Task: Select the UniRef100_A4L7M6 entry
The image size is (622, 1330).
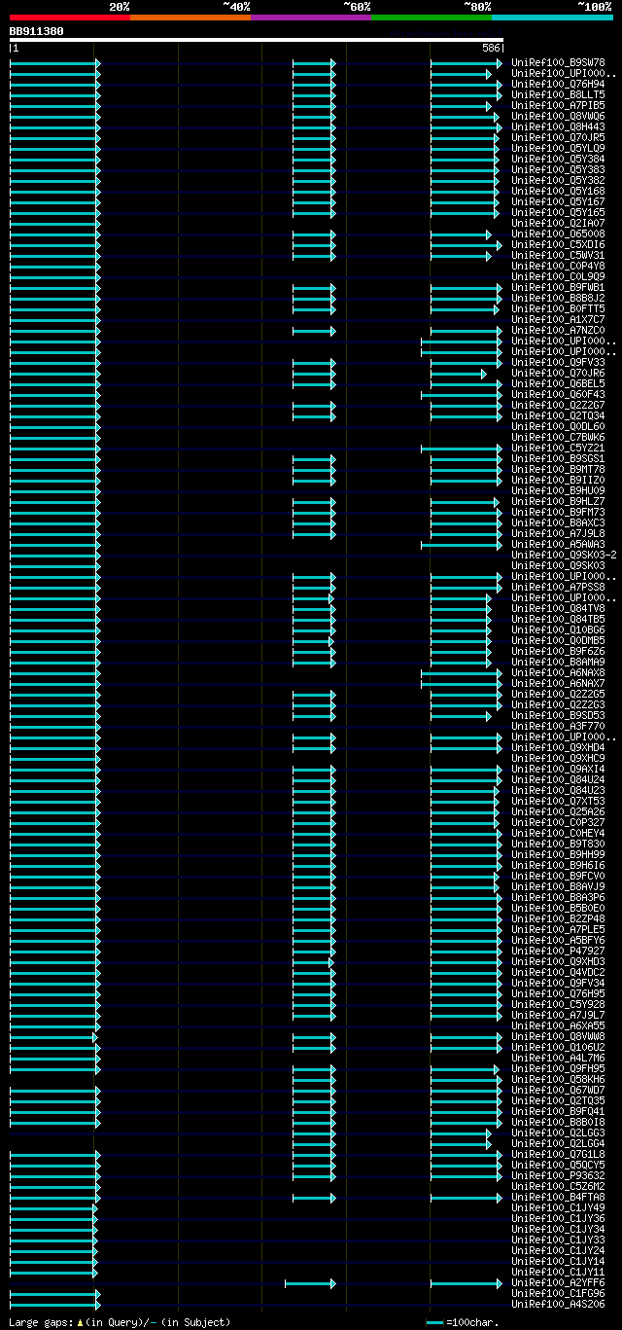Action: 558,1058
